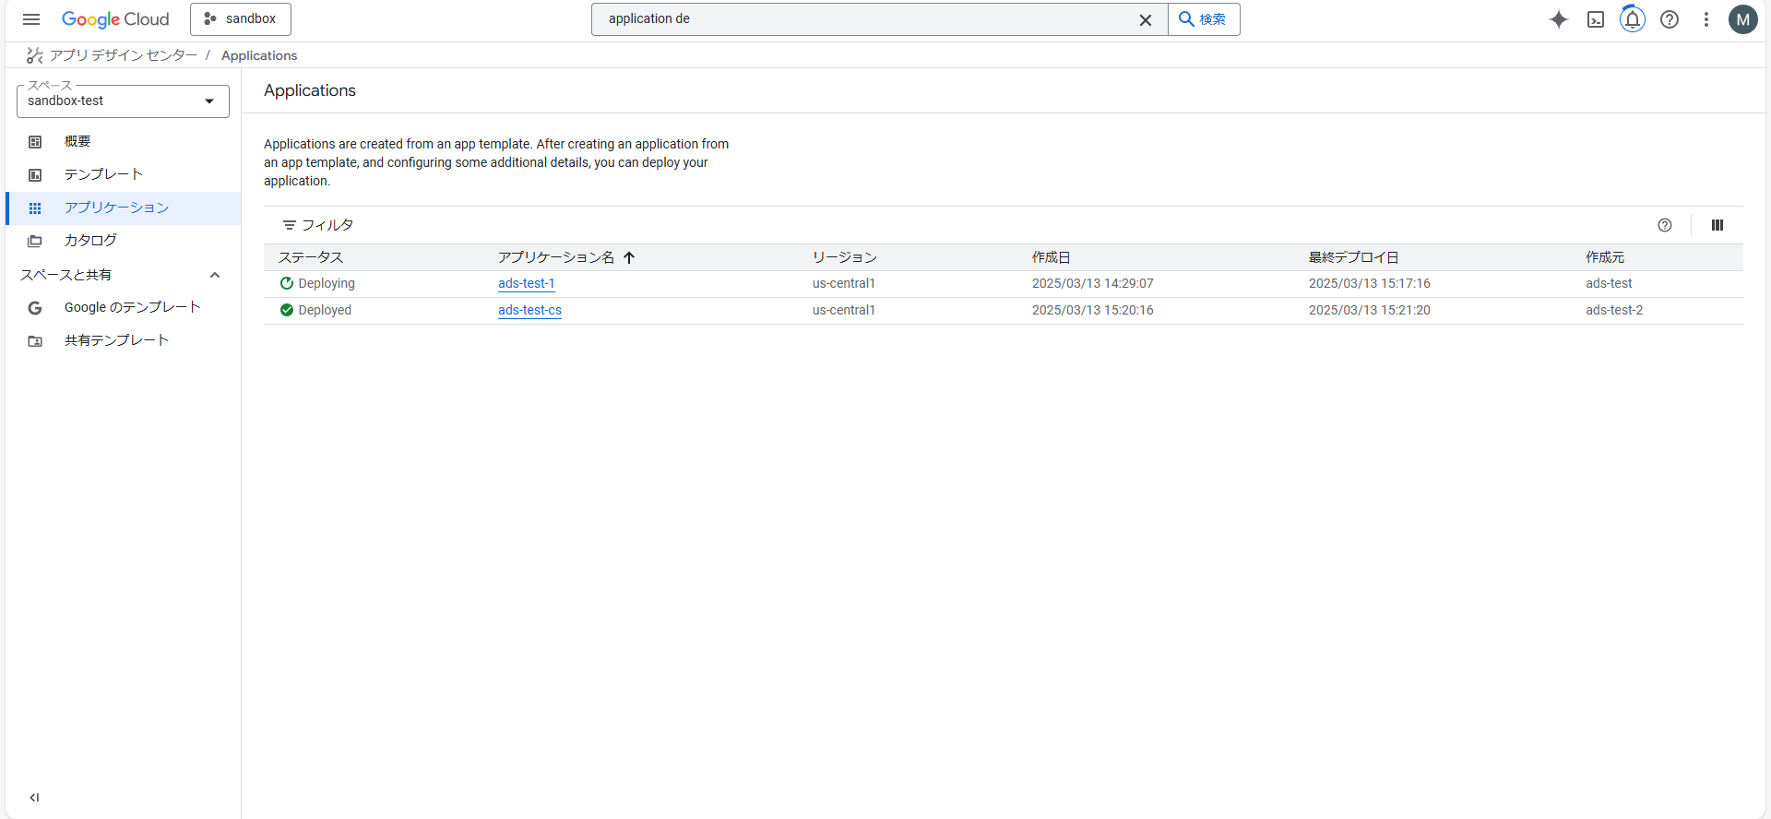Open the help question mark menu in header

[x=1670, y=19]
